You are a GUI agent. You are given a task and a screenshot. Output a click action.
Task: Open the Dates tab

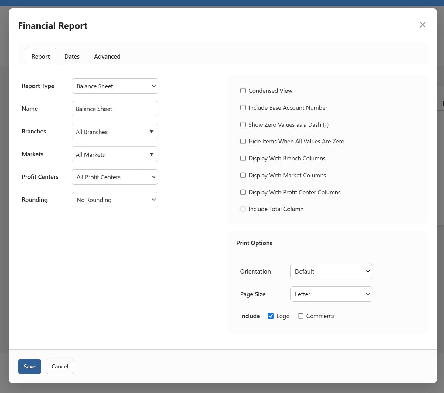pos(72,56)
